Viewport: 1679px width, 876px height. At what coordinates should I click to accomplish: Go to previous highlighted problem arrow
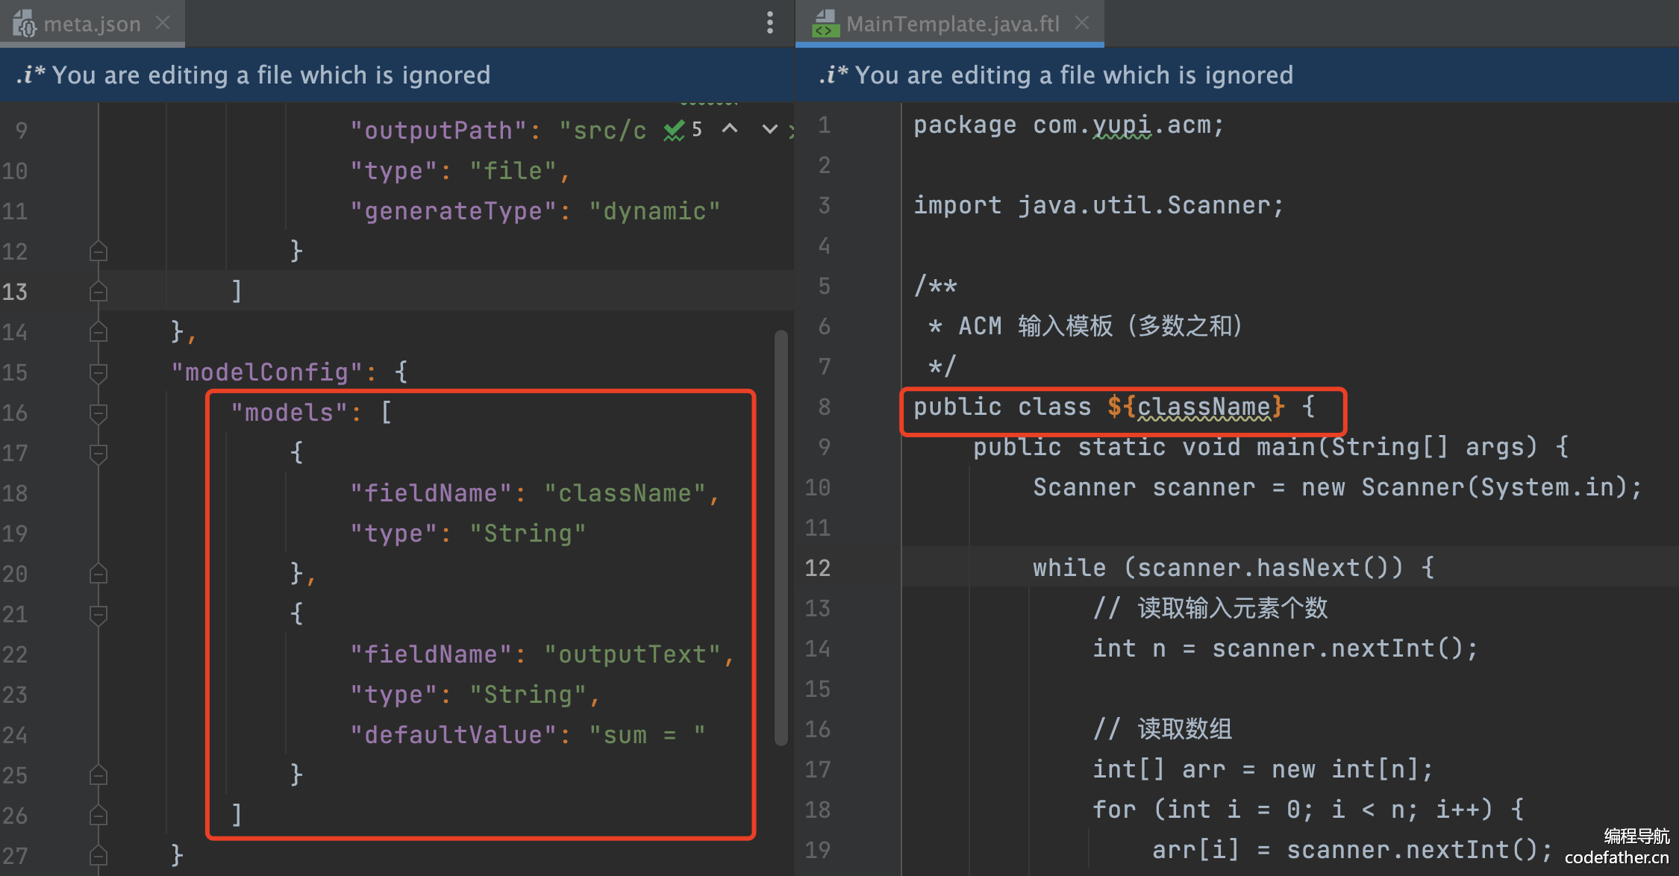[730, 129]
